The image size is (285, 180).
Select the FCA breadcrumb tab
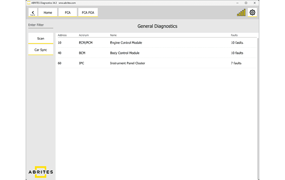67,13
